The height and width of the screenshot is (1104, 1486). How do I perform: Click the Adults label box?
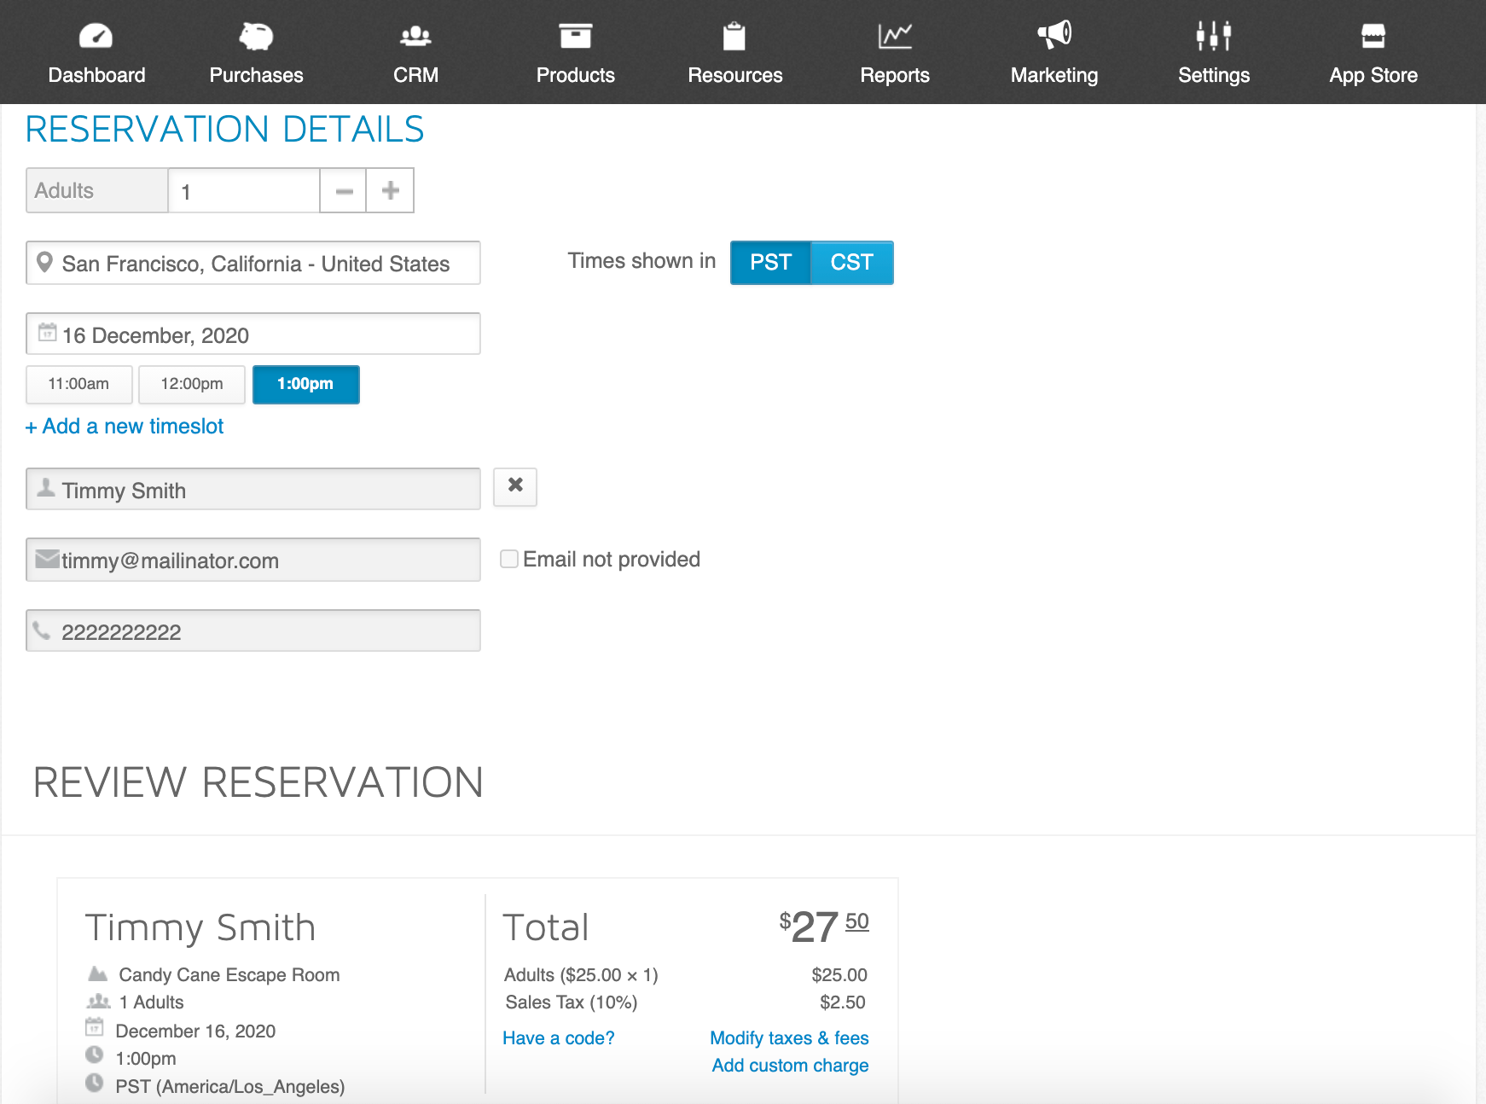[97, 190]
